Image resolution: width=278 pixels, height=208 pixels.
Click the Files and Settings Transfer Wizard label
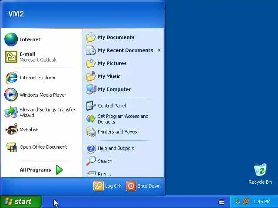[47, 112]
